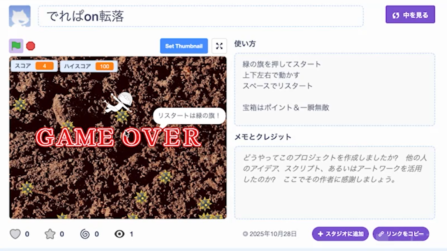The image size is (447, 251).
Task: Click the 使い方 instructions text box
Action: pos(334,89)
